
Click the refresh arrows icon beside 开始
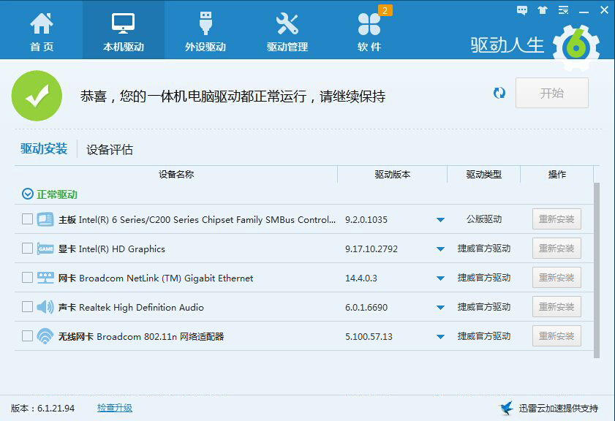pos(499,93)
